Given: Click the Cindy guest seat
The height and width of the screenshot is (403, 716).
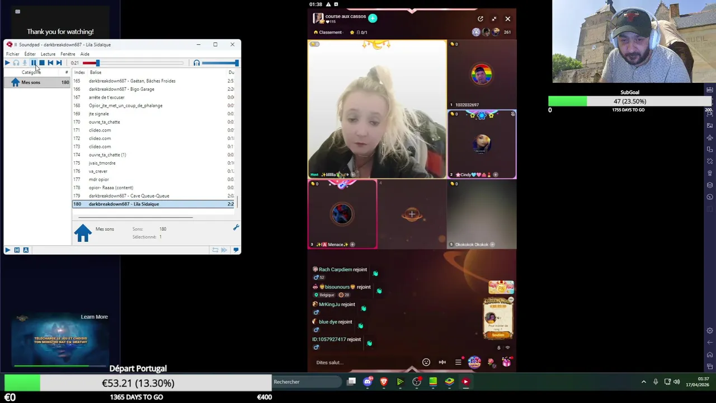Looking at the screenshot, I should (482, 144).
